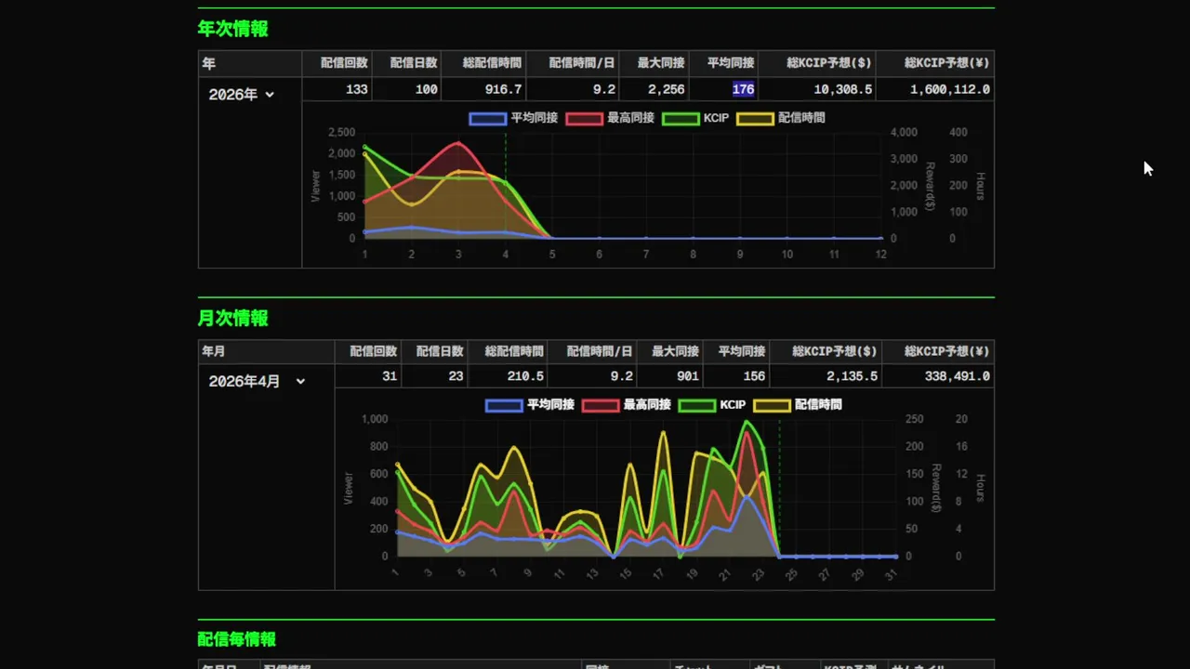Click yearly 配信時間/日 value 9.2
Image resolution: width=1190 pixels, height=669 pixels.
click(603, 89)
